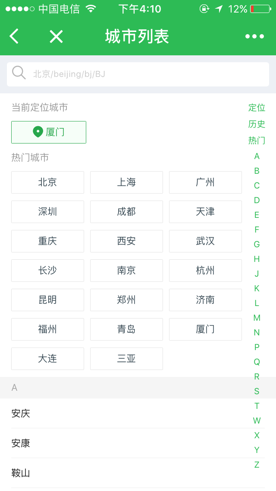Tap the magnifier search icon
This screenshot has width=276, height=491.
pyautogui.click(x=19, y=73)
